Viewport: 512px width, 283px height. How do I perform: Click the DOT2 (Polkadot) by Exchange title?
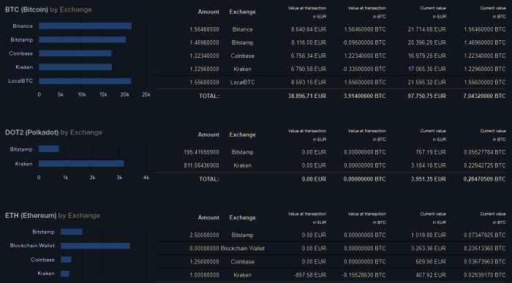click(x=53, y=132)
